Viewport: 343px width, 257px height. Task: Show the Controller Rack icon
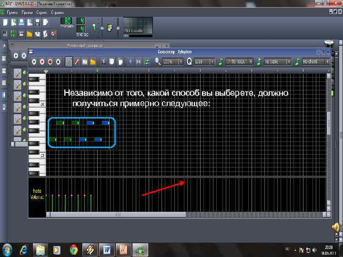(x=53, y=34)
